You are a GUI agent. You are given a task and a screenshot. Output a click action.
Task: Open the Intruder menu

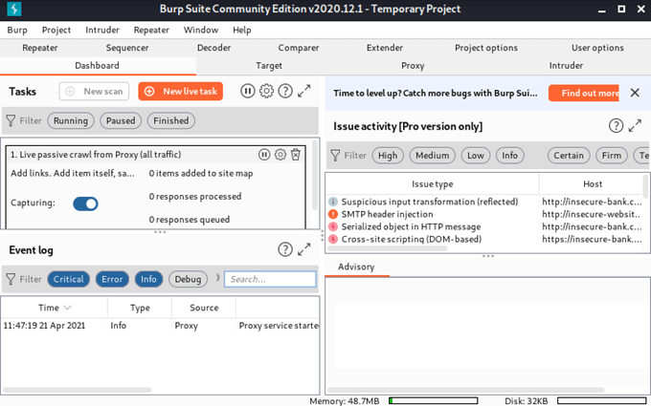pyautogui.click(x=102, y=30)
